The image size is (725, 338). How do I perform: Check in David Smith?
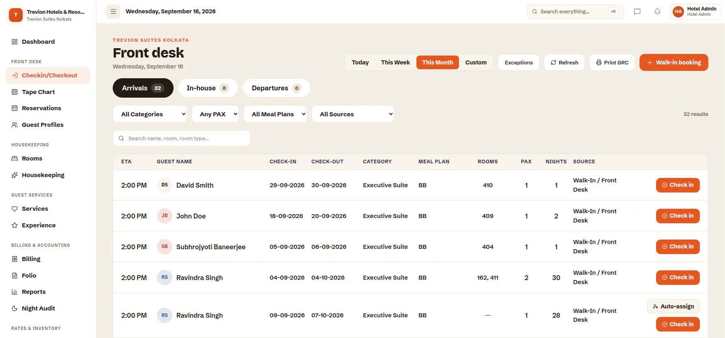[678, 185]
